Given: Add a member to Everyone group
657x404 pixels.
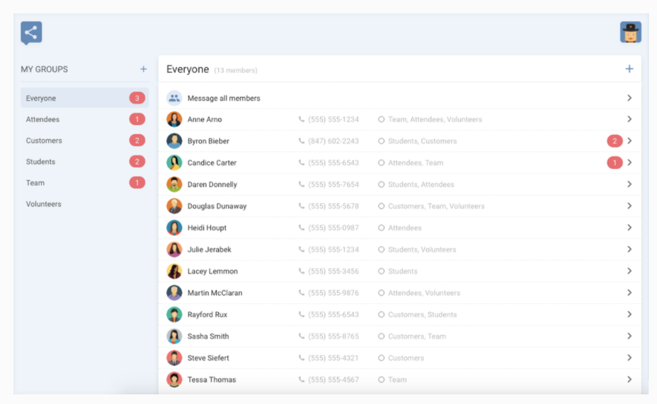Looking at the screenshot, I should click(x=629, y=69).
